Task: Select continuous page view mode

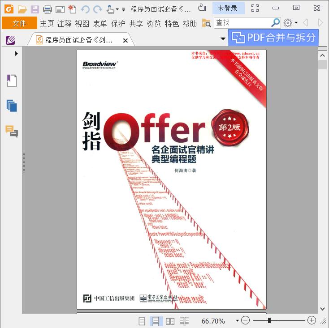Action: click(x=156, y=321)
